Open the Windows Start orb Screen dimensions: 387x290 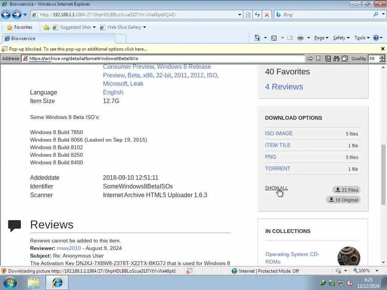[10, 282]
